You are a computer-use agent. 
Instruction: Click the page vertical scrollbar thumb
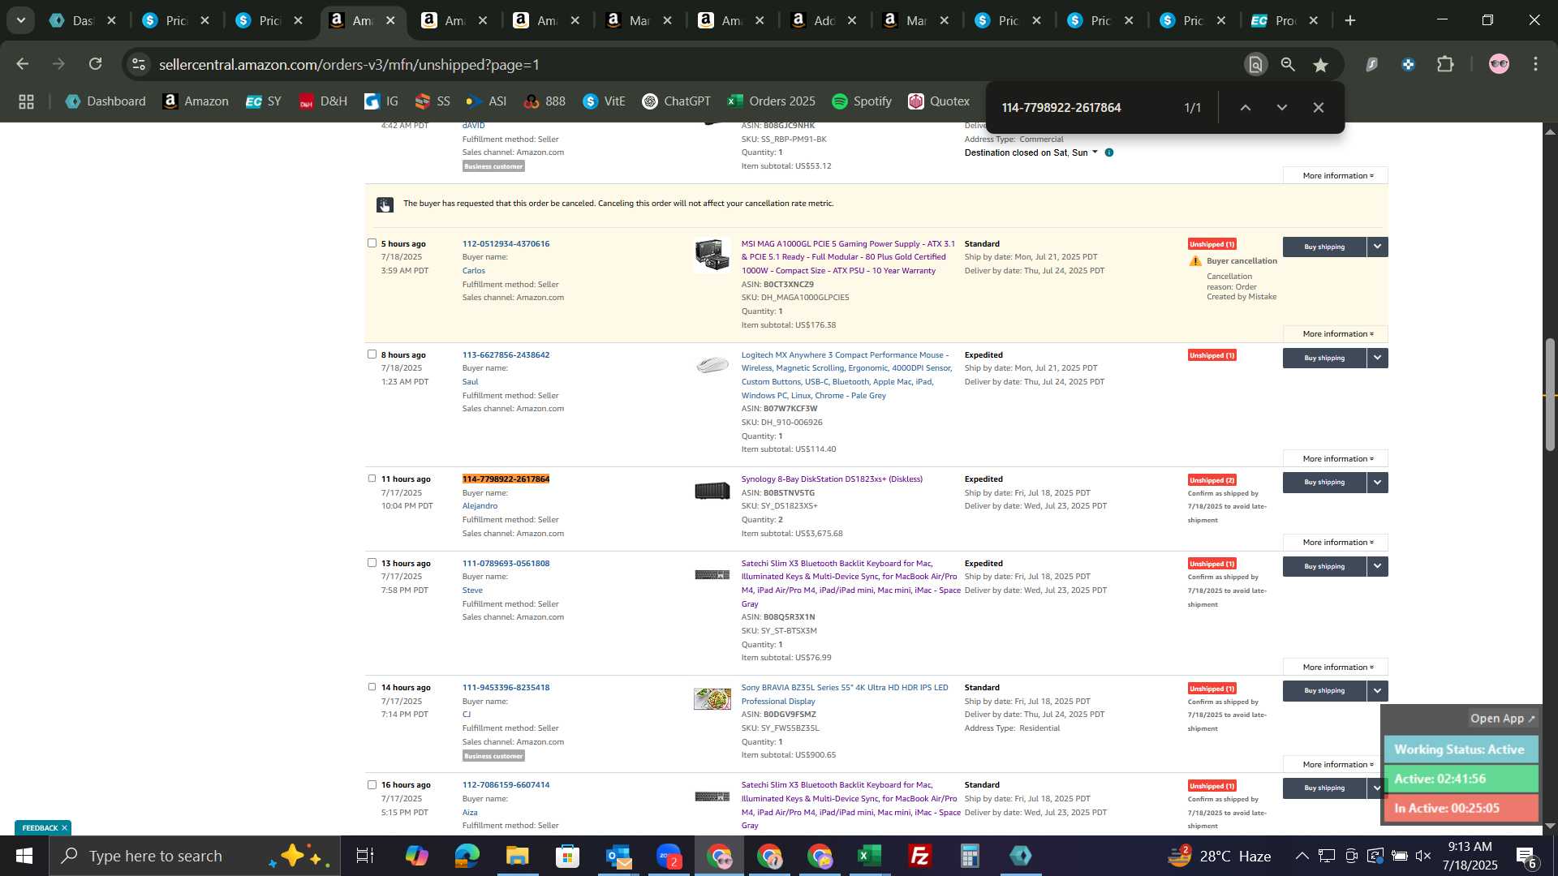(1550, 394)
